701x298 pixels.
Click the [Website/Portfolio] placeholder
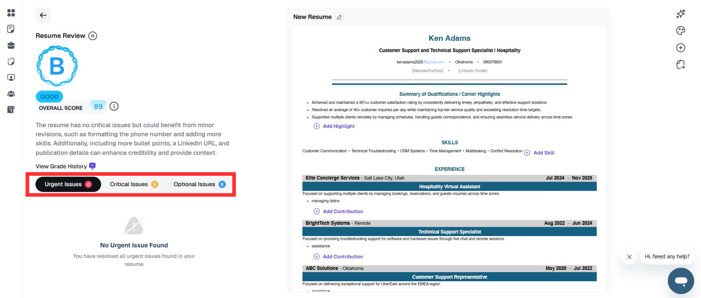pyautogui.click(x=428, y=71)
